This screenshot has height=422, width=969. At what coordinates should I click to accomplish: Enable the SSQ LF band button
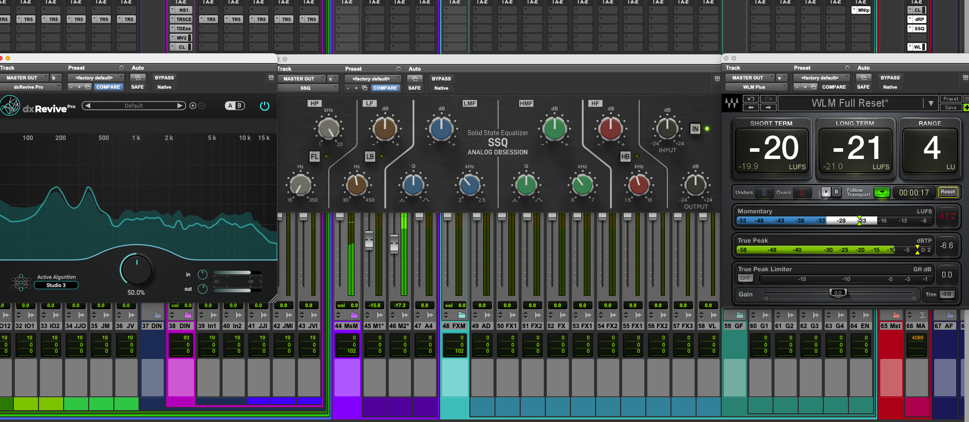coord(369,103)
